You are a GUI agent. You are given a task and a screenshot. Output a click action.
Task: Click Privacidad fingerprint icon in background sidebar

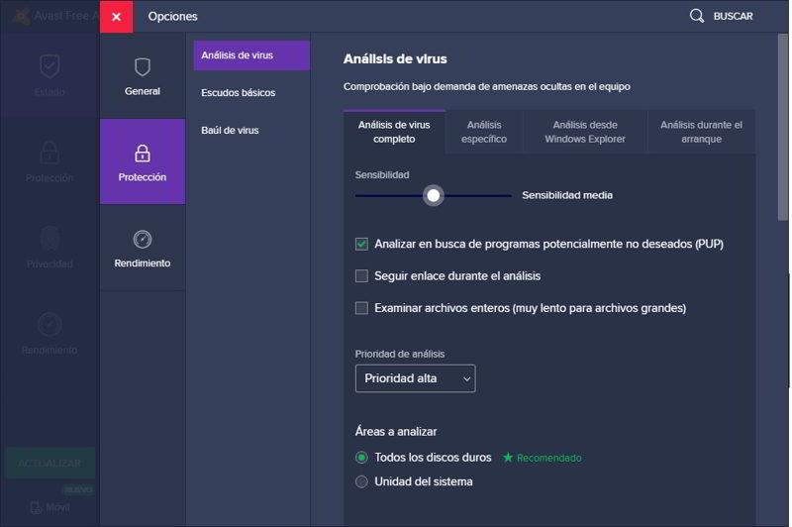click(49, 239)
